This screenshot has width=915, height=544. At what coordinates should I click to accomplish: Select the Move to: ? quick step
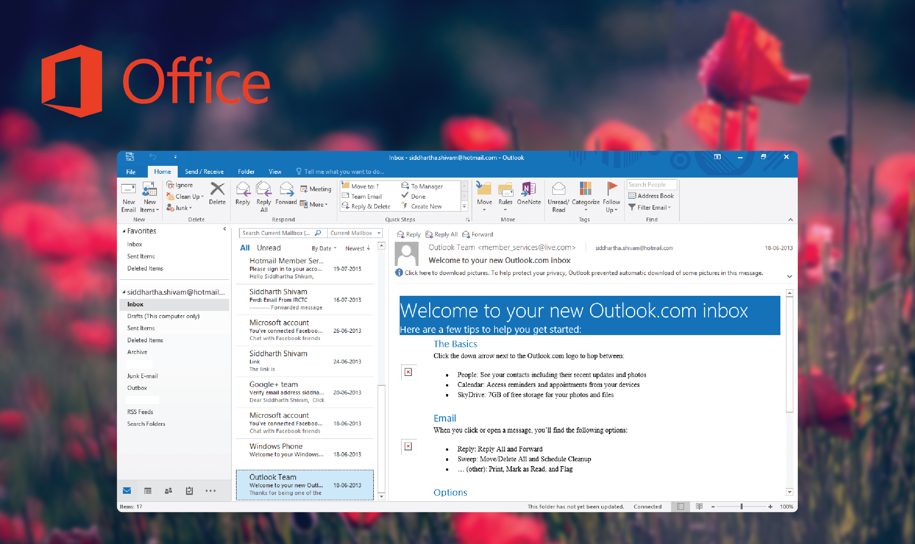(x=360, y=186)
